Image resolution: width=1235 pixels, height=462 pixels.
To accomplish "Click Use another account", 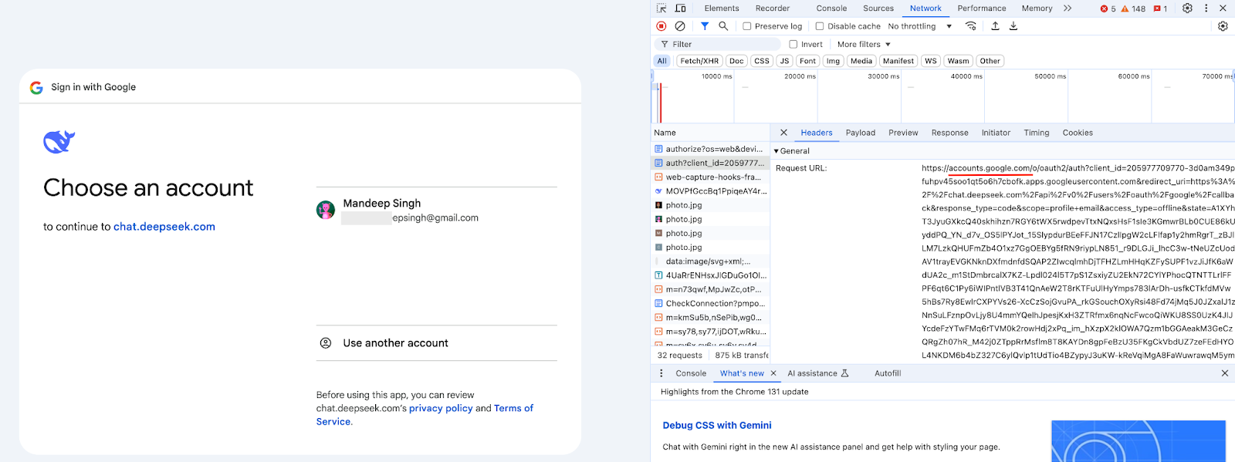I will click(x=437, y=343).
